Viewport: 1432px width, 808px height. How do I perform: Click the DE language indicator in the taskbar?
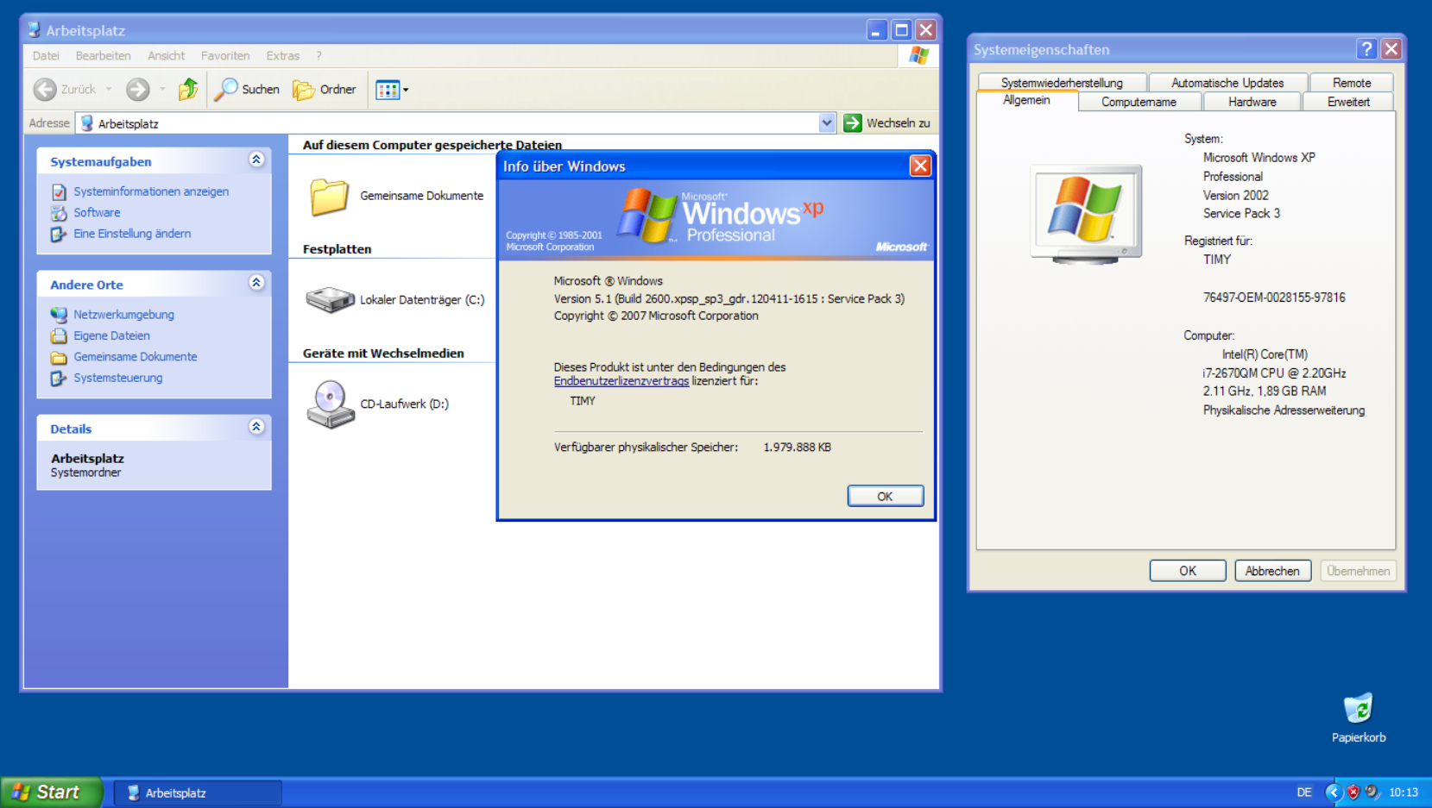(x=1304, y=792)
